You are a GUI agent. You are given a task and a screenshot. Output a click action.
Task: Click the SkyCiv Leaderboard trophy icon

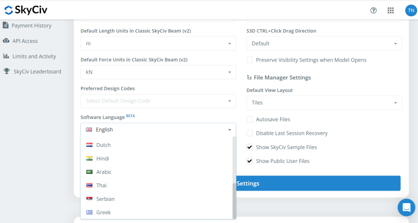pyautogui.click(x=7, y=71)
